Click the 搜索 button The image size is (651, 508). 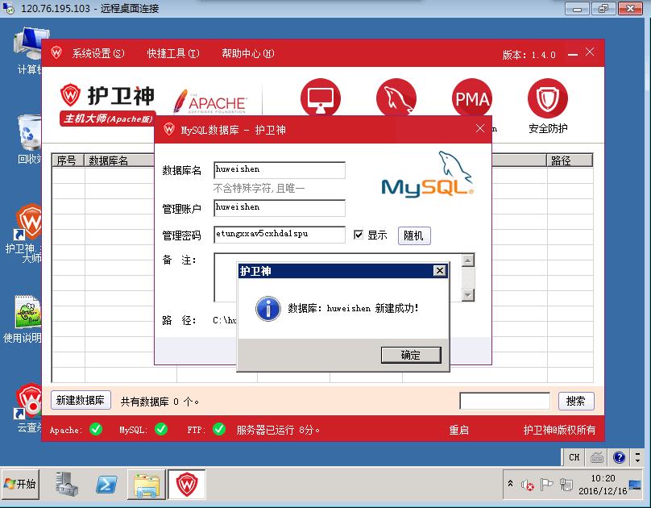click(x=576, y=401)
